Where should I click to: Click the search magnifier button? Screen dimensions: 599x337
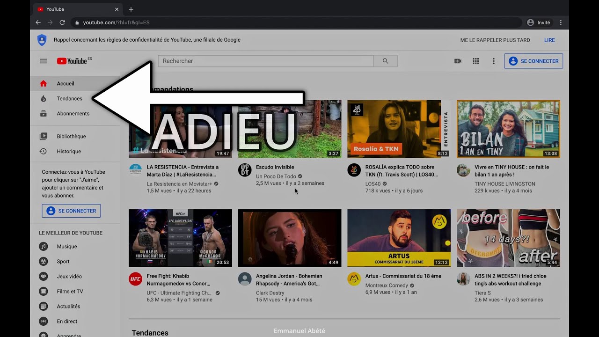tap(386, 61)
